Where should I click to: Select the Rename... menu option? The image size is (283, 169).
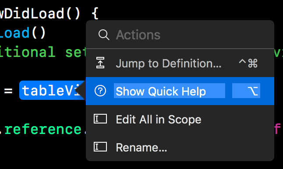pyautogui.click(x=180, y=147)
